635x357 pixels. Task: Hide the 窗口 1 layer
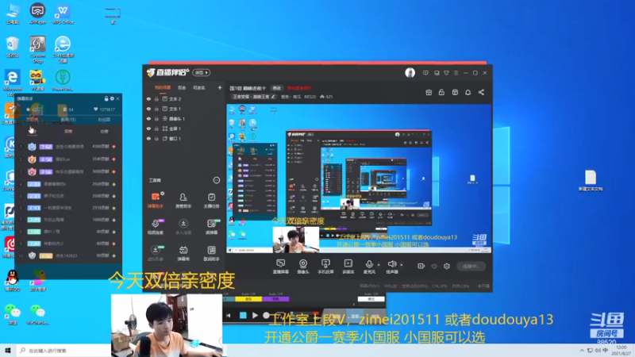coord(148,138)
